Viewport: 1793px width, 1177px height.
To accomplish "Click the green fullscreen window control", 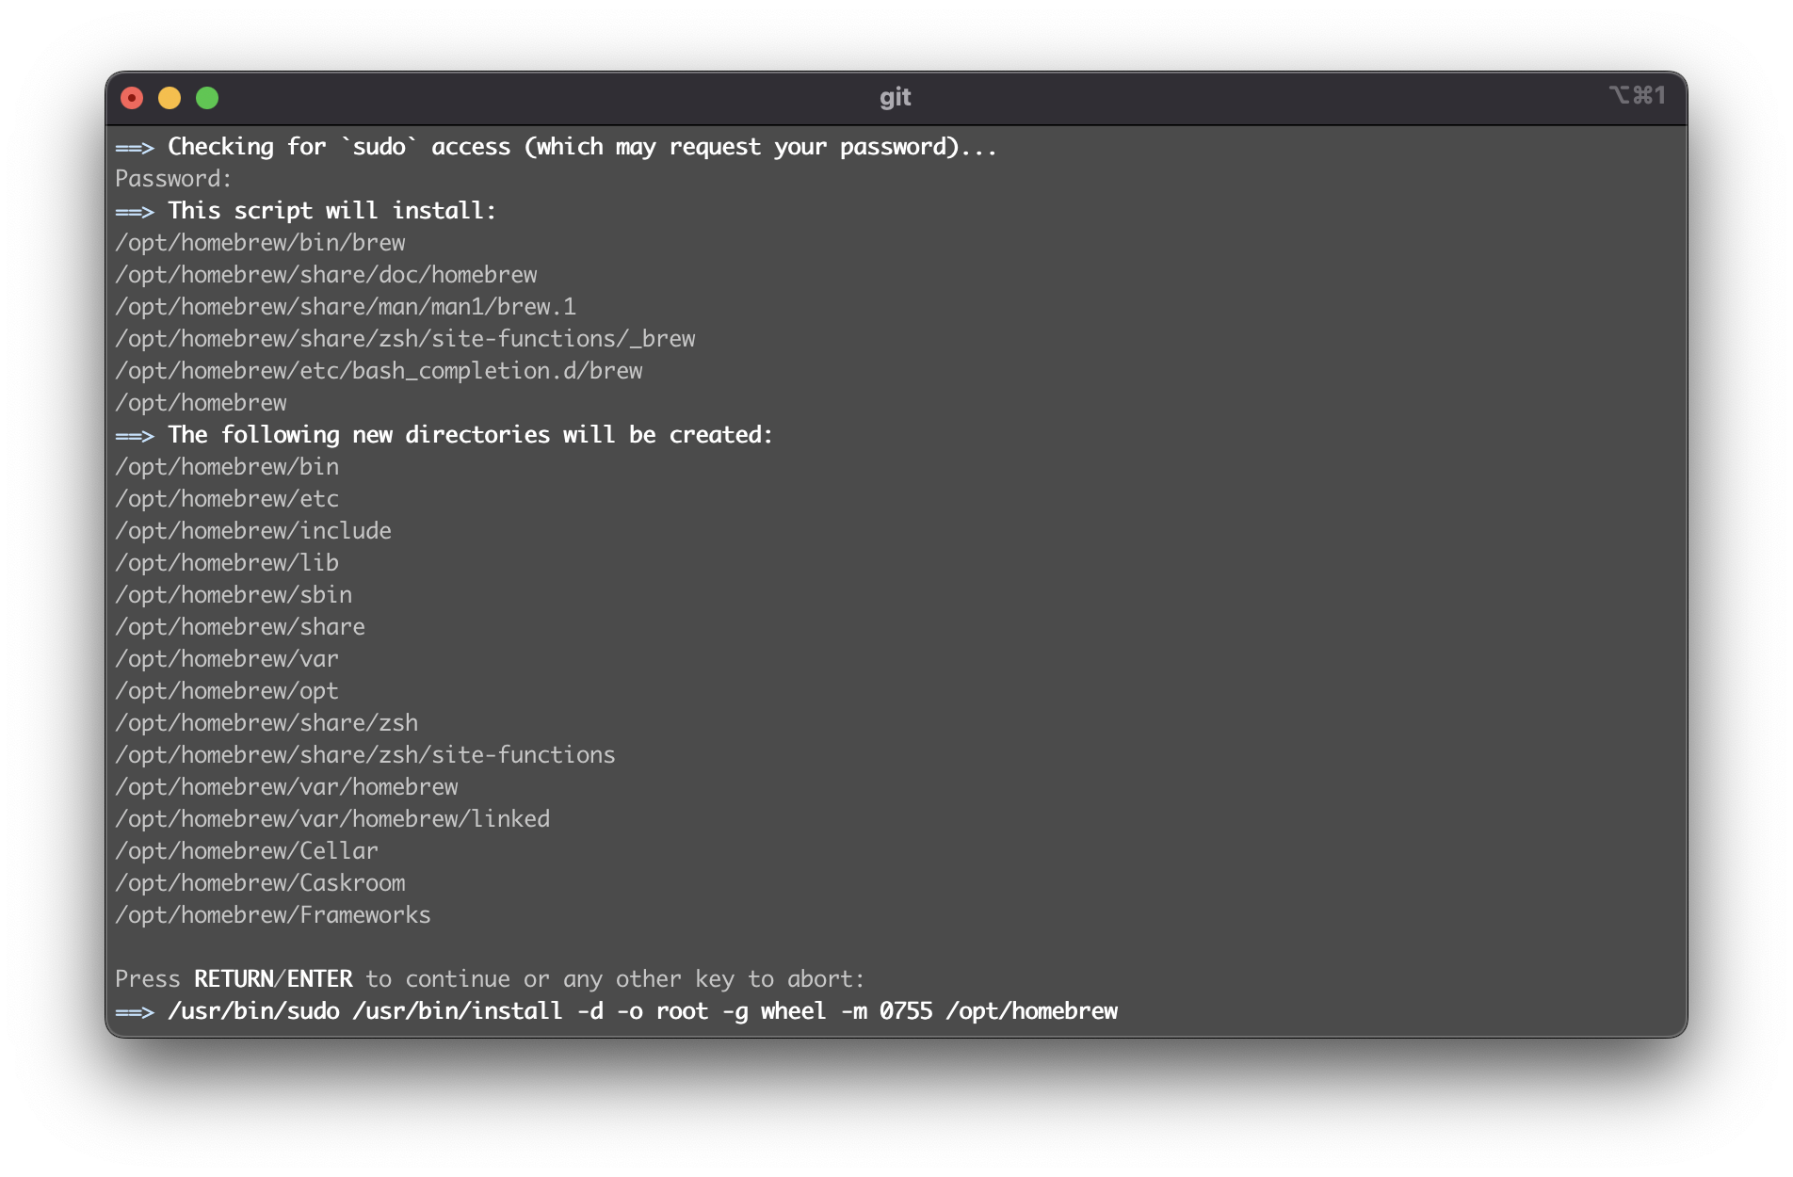I will pos(207,97).
